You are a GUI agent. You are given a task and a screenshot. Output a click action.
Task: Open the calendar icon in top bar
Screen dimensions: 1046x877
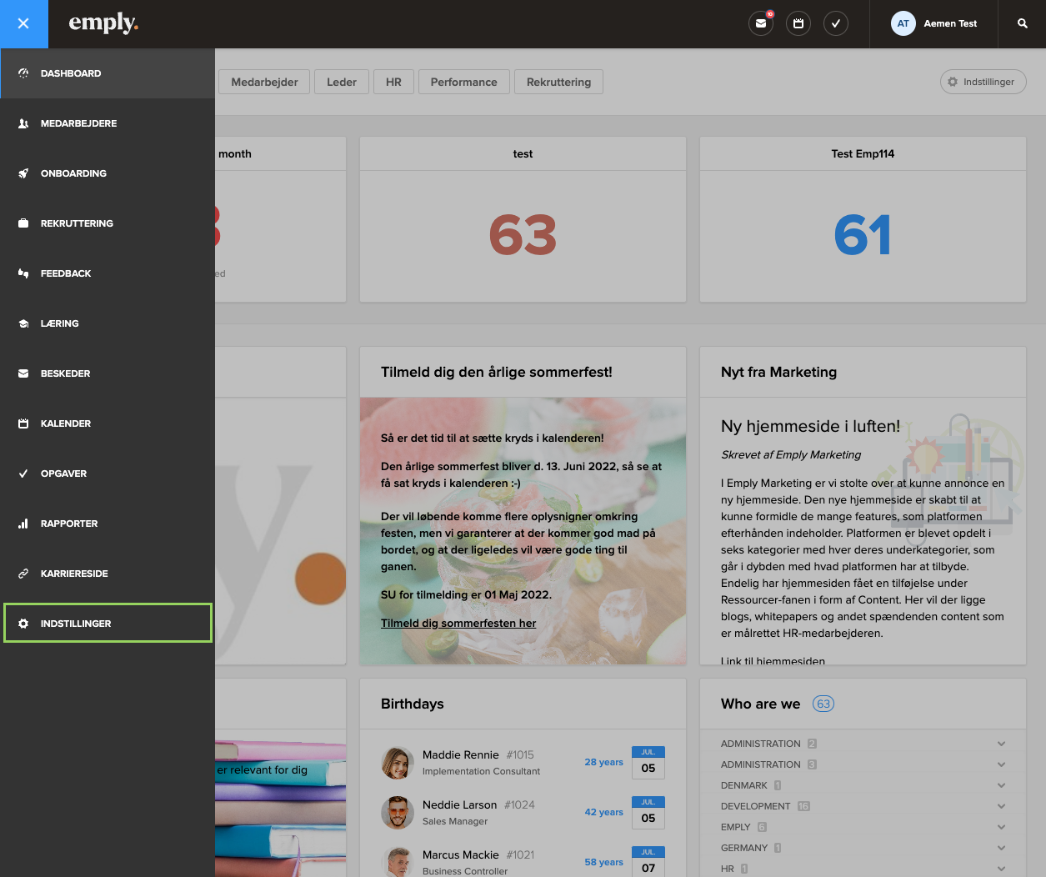(798, 23)
